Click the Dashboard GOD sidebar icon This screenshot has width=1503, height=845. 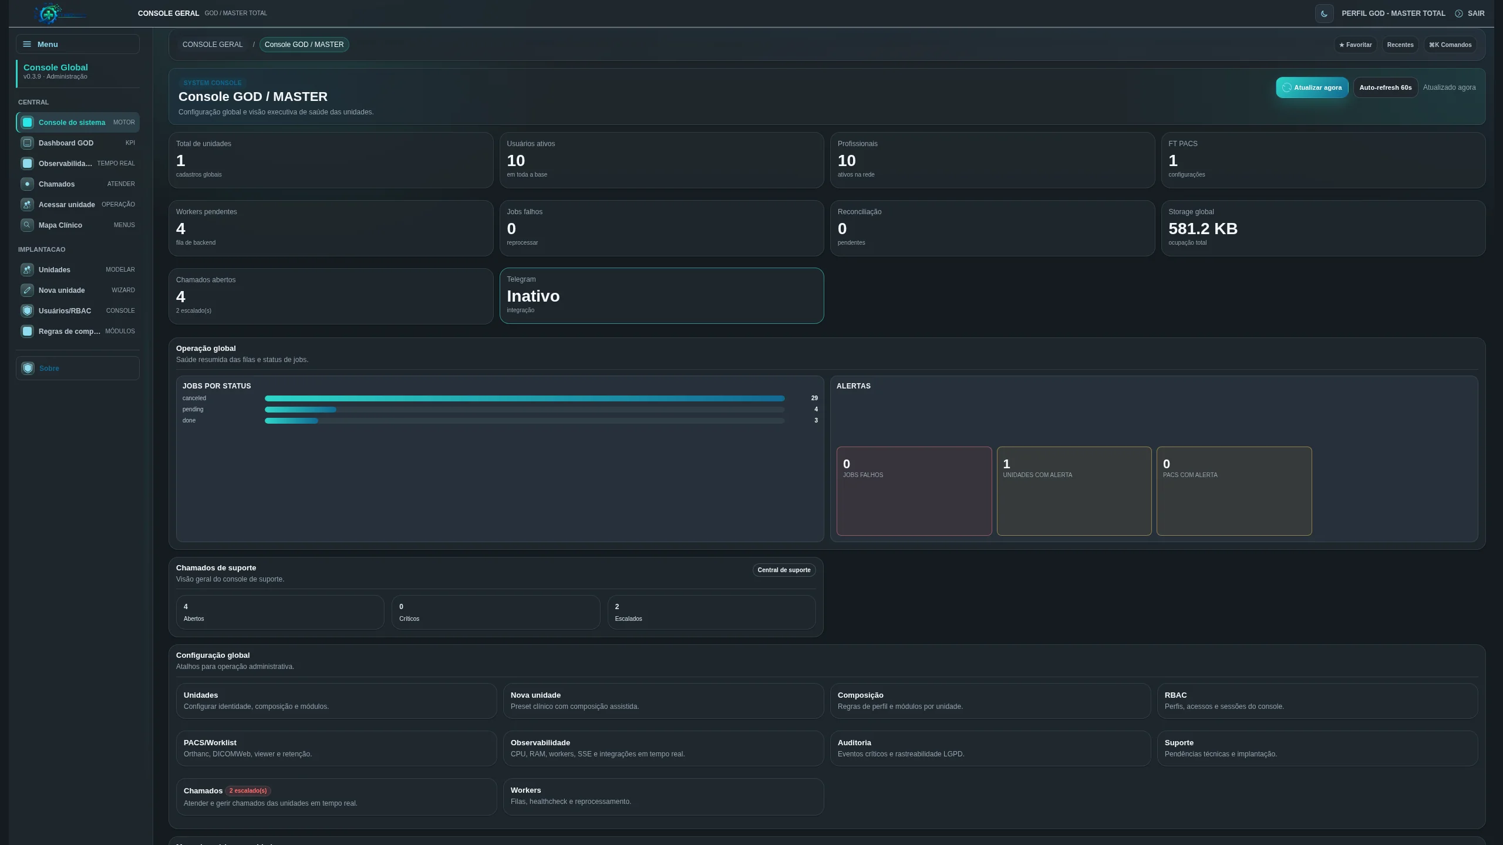27,143
